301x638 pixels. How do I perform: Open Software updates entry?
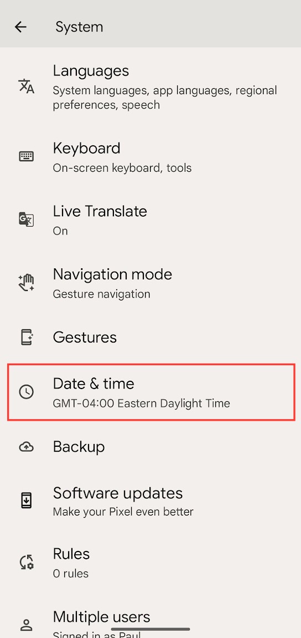(x=150, y=501)
